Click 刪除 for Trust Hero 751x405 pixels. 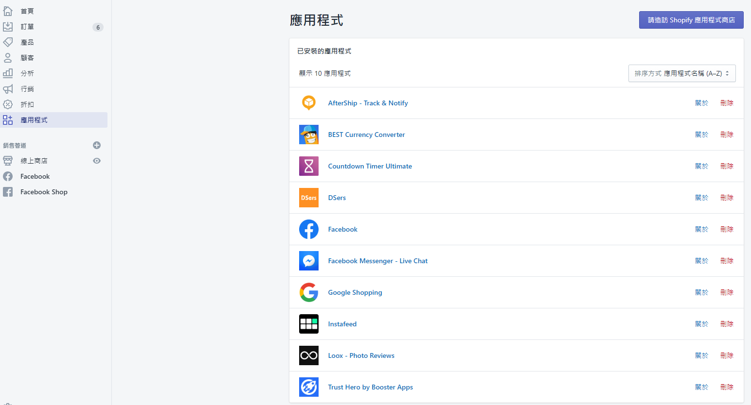[727, 387]
